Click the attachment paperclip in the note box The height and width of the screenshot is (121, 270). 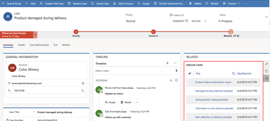(x=176, y=71)
